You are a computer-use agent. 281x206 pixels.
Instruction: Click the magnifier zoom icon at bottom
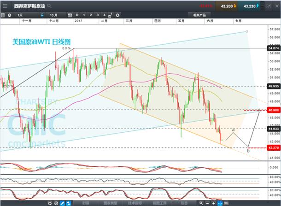point(201,203)
